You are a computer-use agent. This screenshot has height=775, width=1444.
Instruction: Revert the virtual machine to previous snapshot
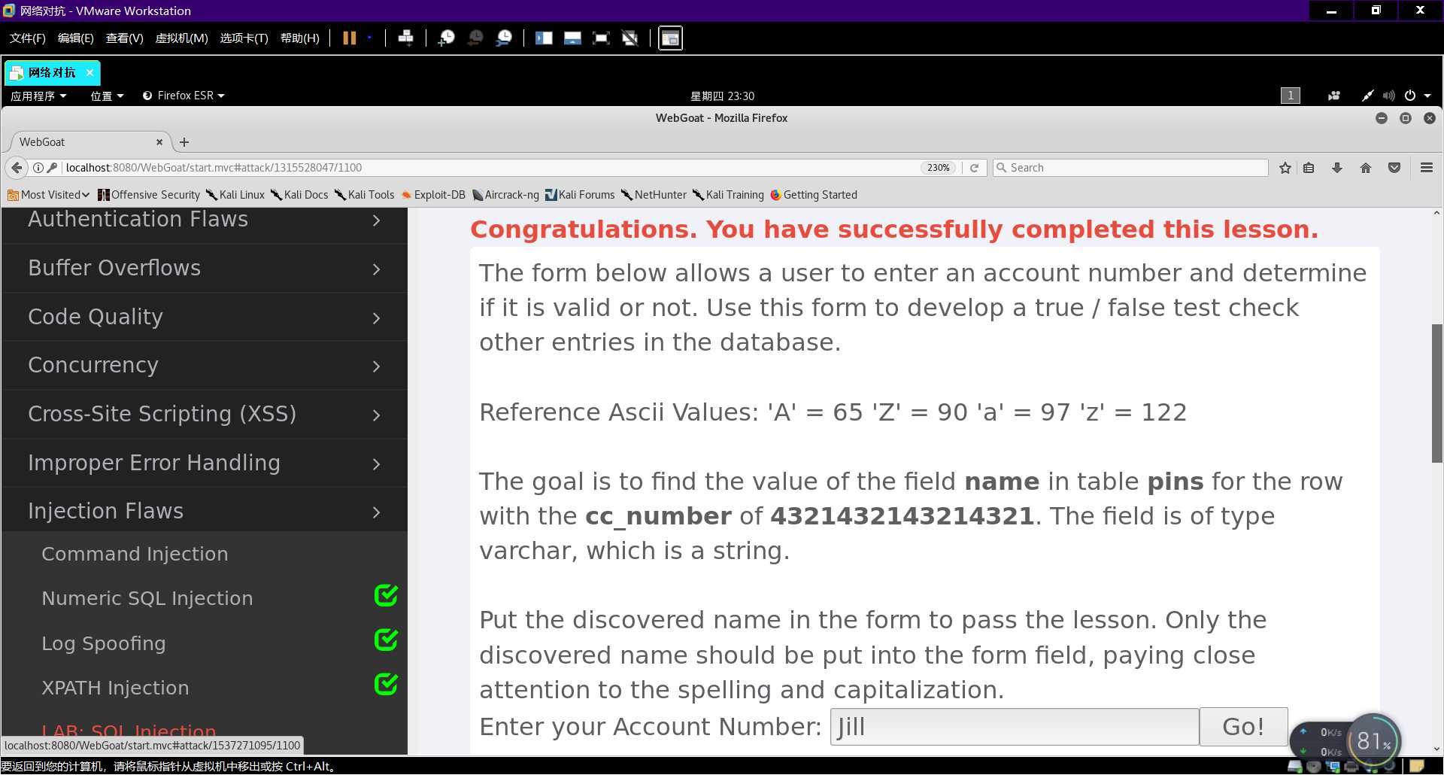[475, 38]
